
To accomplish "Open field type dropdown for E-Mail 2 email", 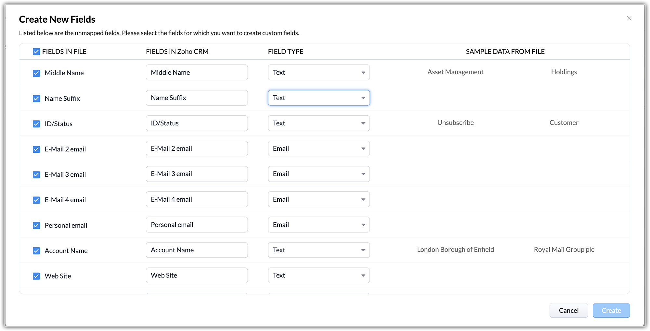I will [318, 148].
